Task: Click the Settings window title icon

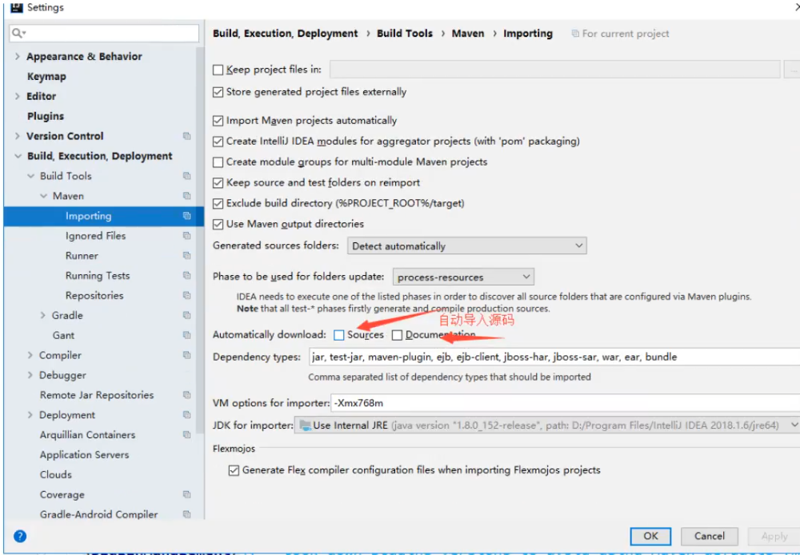Action: [16, 7]
